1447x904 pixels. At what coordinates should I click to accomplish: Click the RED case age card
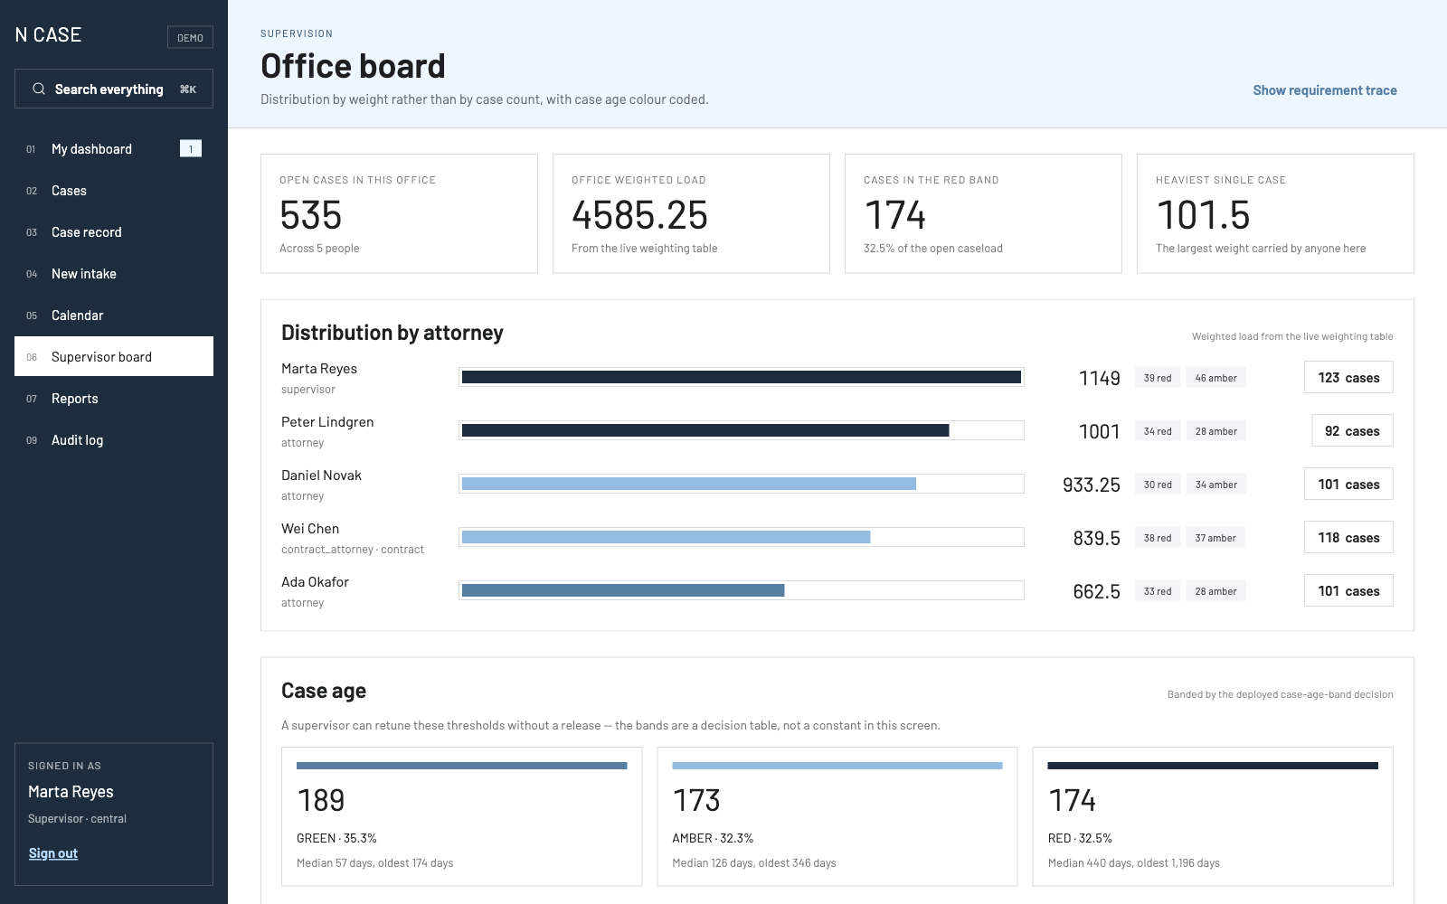tap(1213, 816)
